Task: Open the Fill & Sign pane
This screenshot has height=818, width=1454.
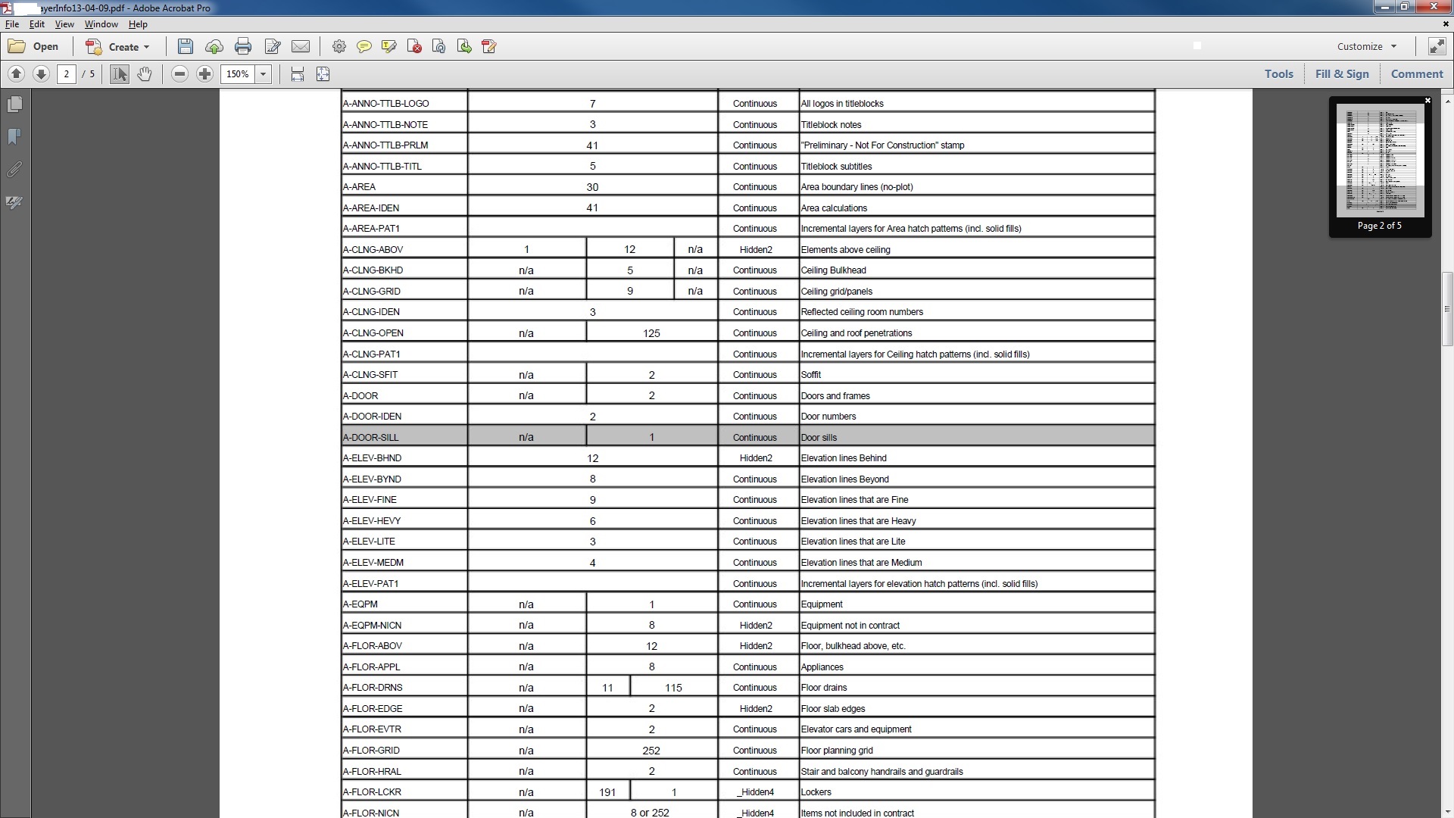Action: [1341, 74]
